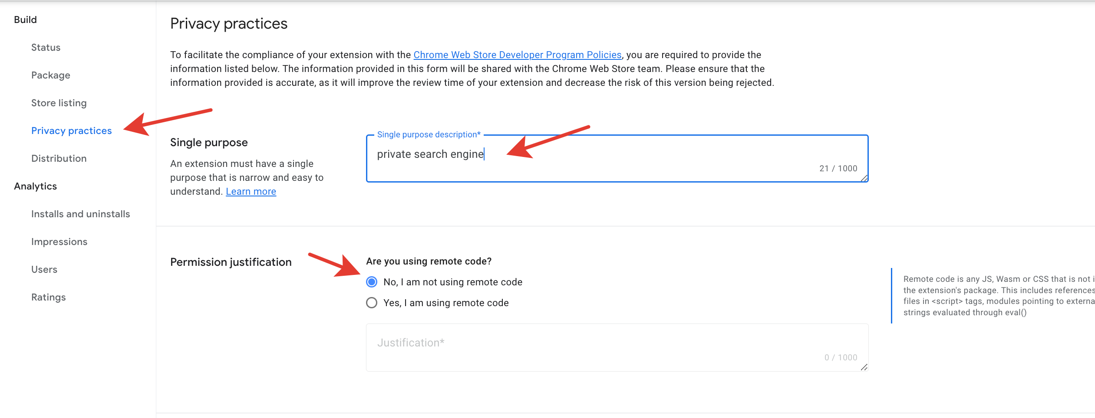Screen dimensions: 1095x418
Task: Click the Learn more link
Action: (251, 191)
